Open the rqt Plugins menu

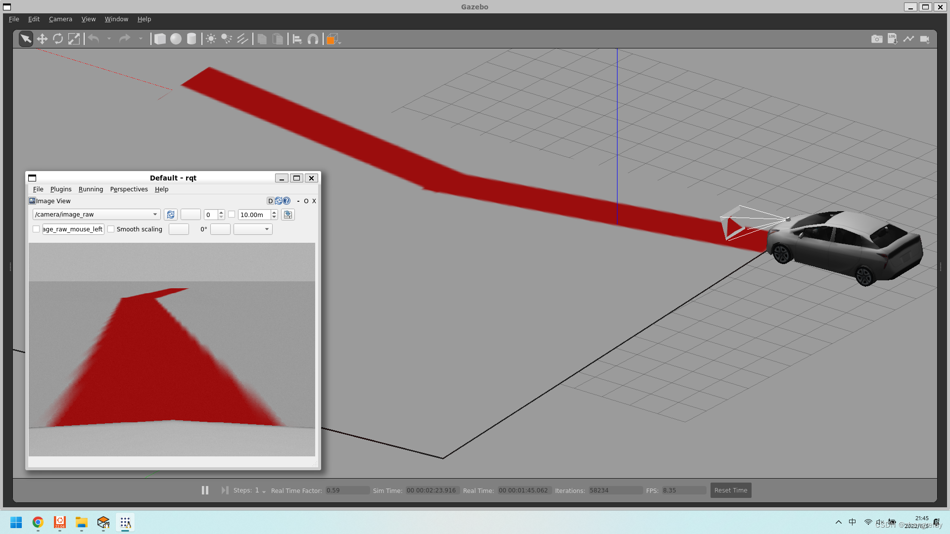tap(61, 189)
